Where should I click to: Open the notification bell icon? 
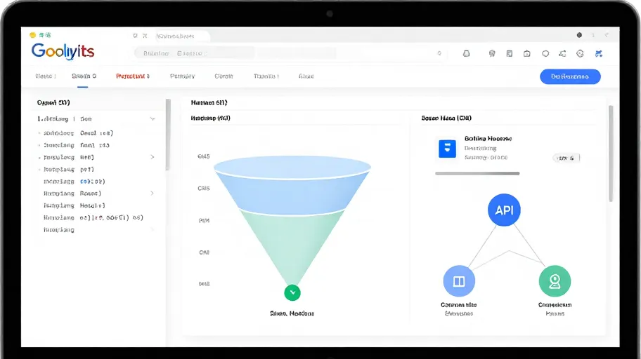click(x=466, y=53)
